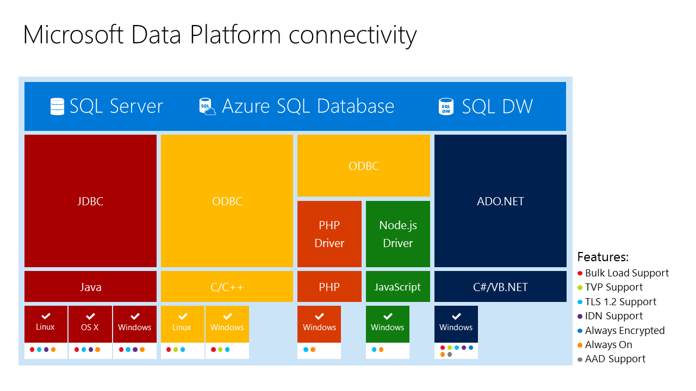Click the Always Encrypted legend label
This screenshot has width=696, height=391.
pyautogui.click(x=625, y=331)
